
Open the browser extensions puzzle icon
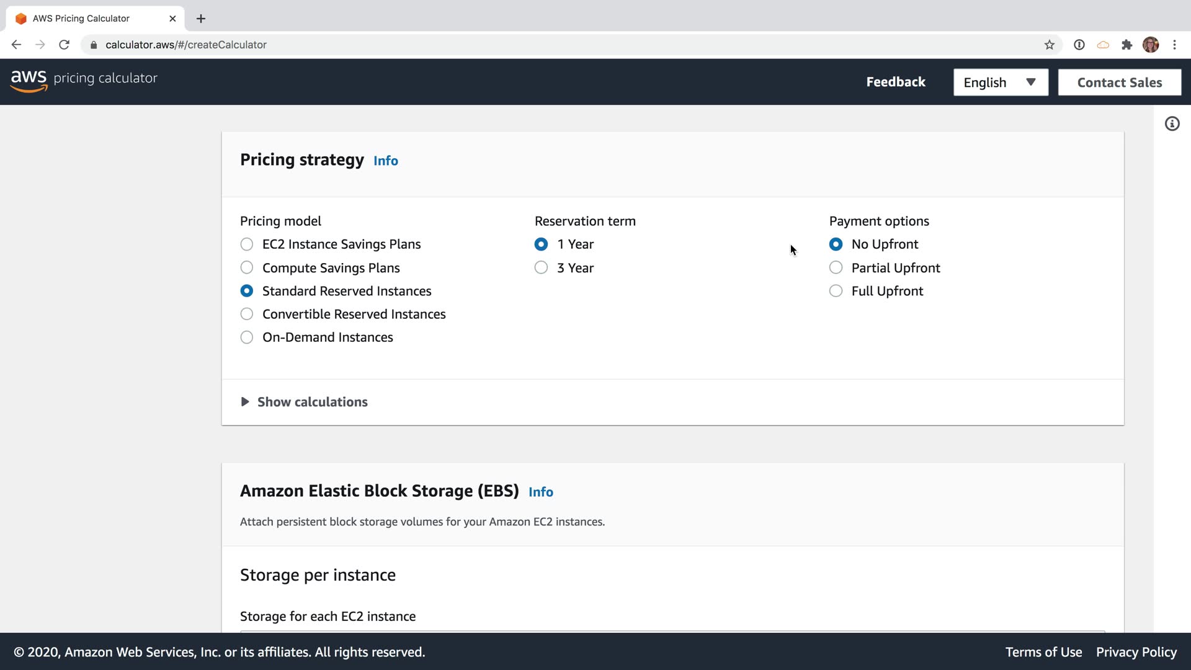pyautogui.click(x=1127, y=45)
